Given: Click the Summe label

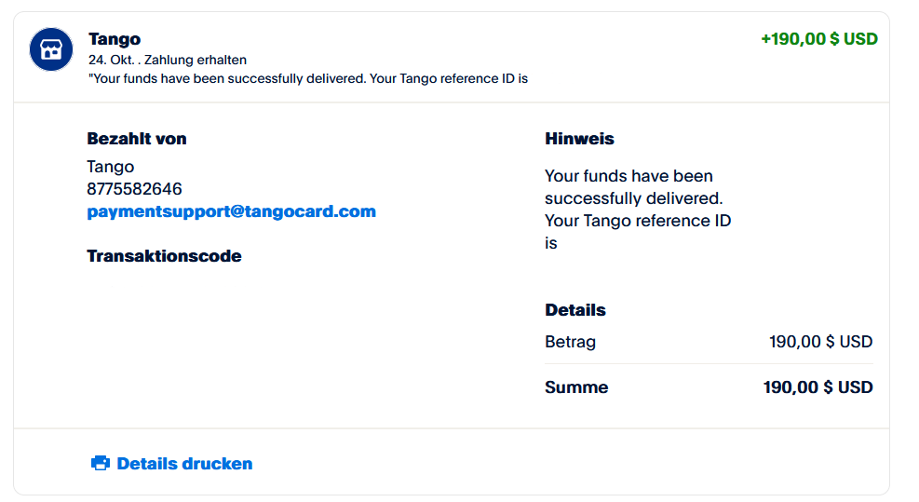Looking at the screenshot, I should coord(576,387).
